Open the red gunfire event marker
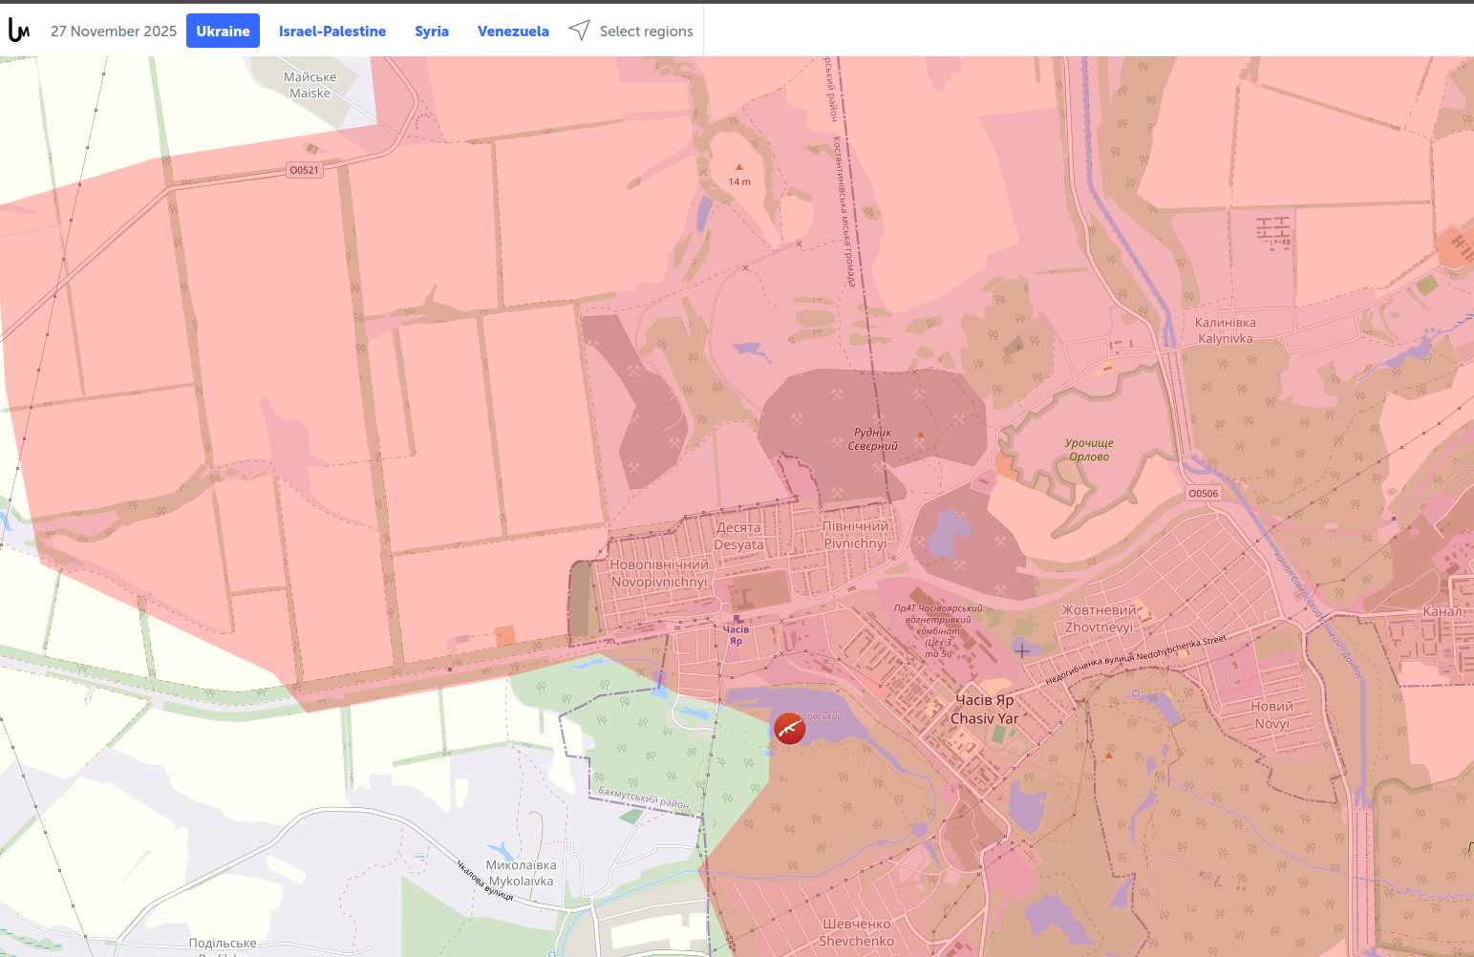The width and height of the screenshot is (1474, 957). [x=789, y=729]
